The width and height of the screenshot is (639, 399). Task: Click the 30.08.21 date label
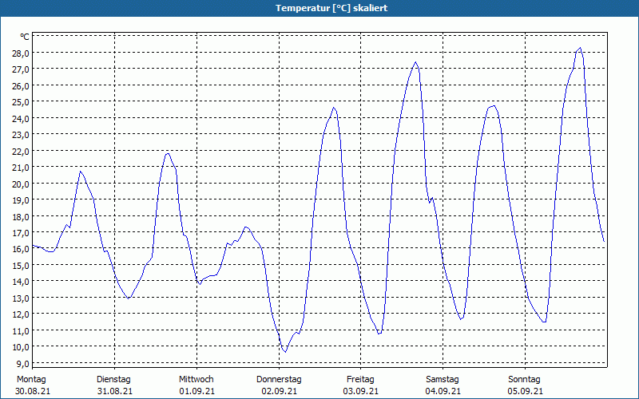[31, 391]
